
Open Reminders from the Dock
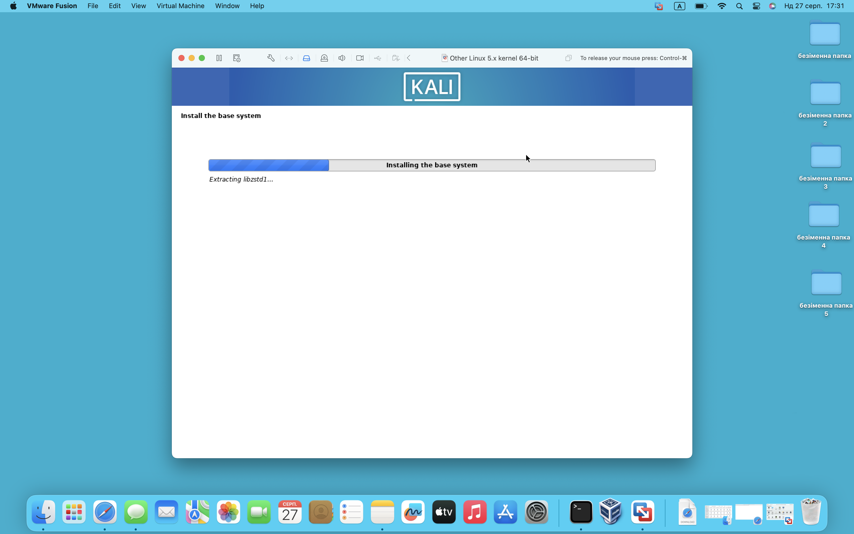click(352, 512)
